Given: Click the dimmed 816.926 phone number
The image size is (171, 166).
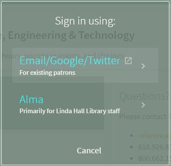Looking at the screenshot, I should (153, 147).
